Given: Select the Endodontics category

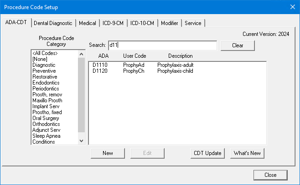Looking at the screenshot, I should click(x=46, y=83).
